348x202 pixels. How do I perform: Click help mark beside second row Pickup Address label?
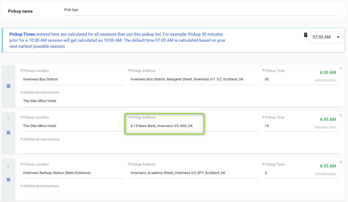pyautogui.click(x=129, y=117)
